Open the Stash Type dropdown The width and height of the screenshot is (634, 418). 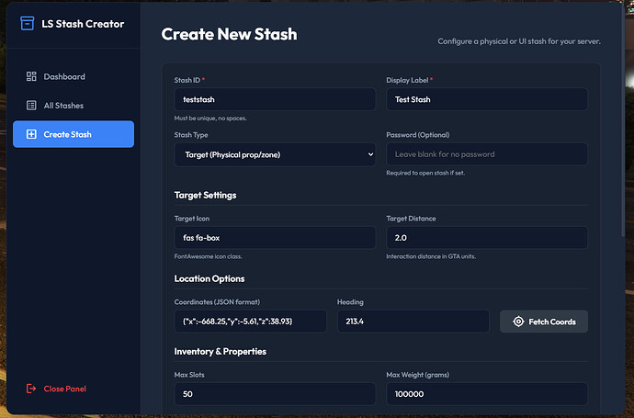point(275,154)
